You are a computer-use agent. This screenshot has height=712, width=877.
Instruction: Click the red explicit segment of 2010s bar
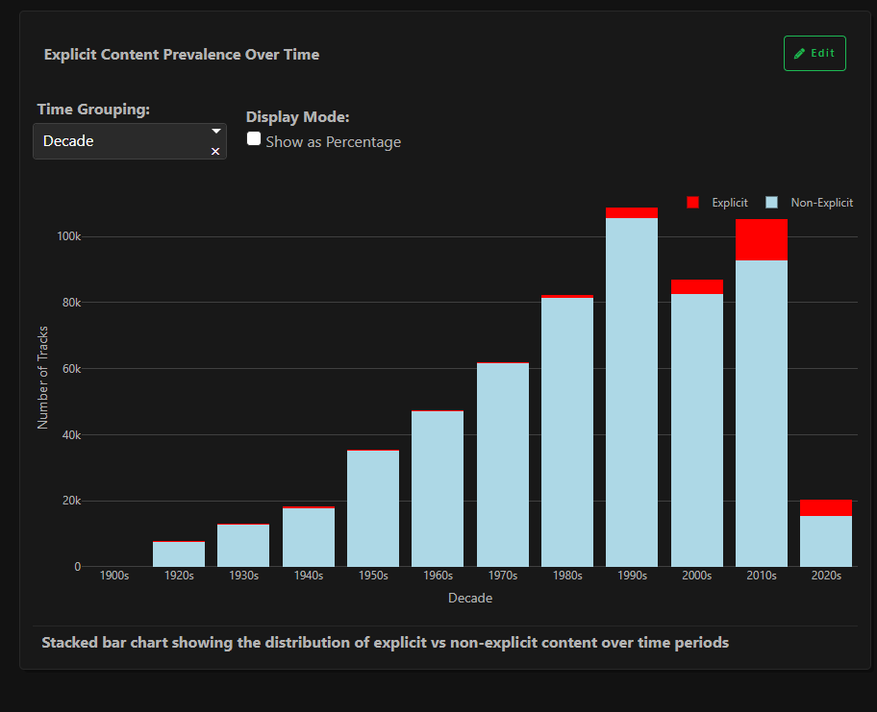pos(762,240)
